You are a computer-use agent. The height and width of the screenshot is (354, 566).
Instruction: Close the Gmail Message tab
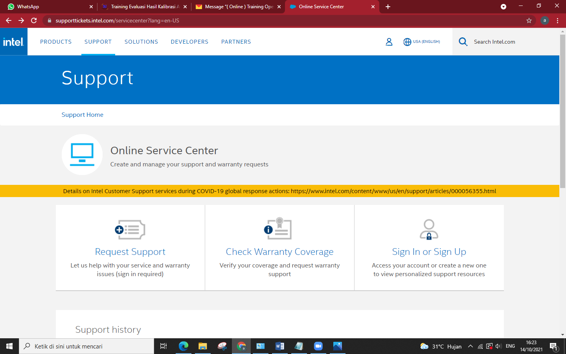click(x=279, y=7)
